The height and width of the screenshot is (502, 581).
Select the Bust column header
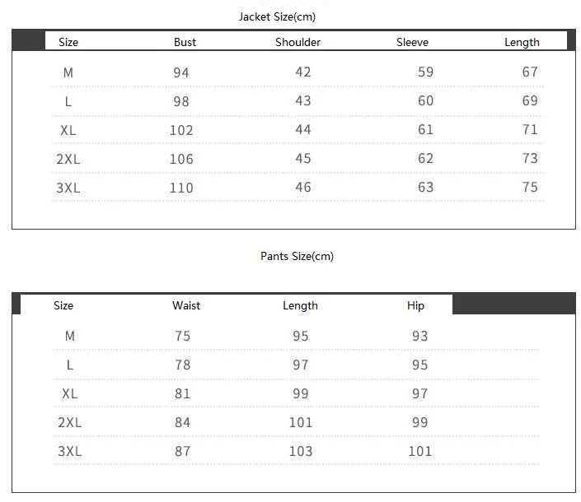[185, 42]
